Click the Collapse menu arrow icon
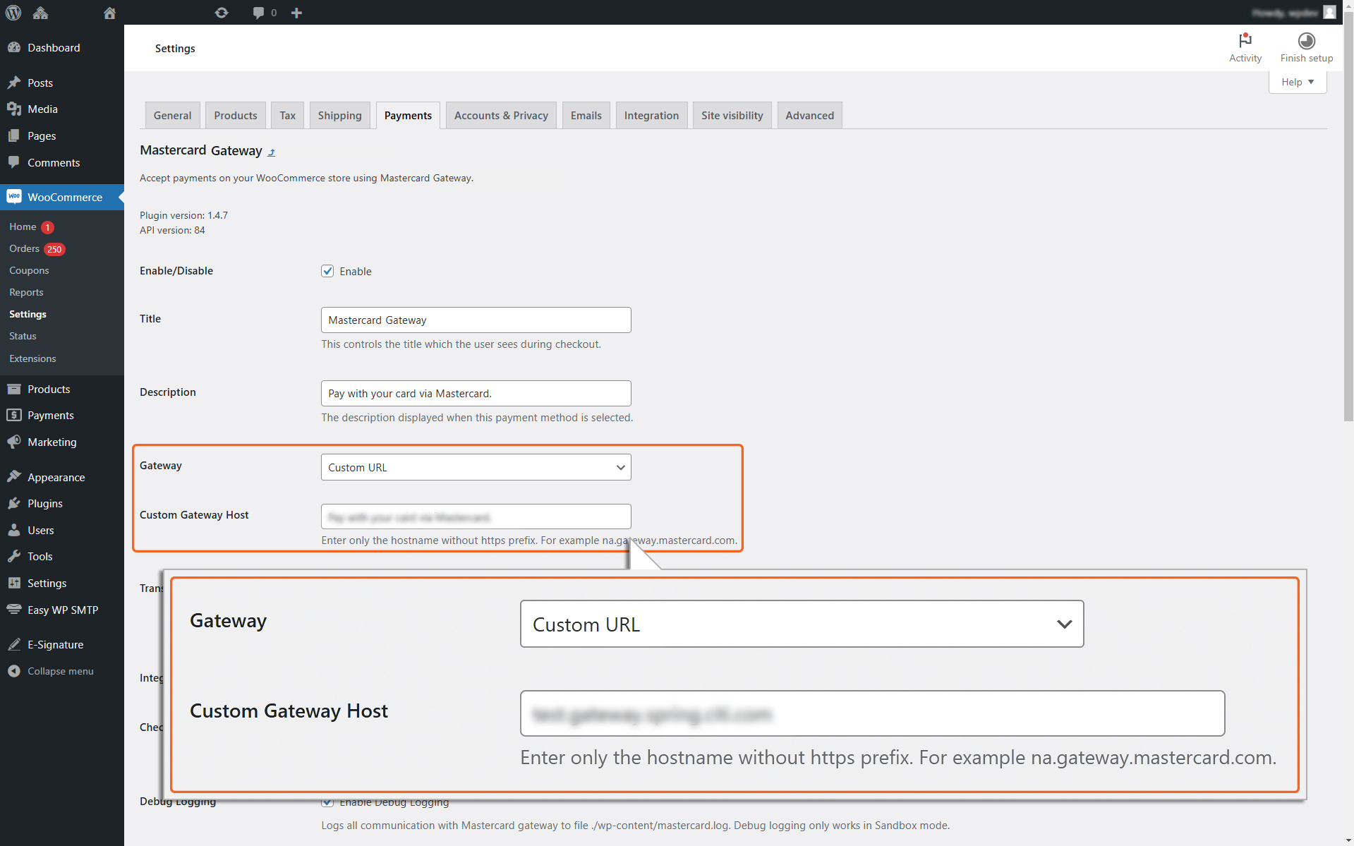Image resolution: width=1354 pixels, height=846 pixels. point(14,671)
